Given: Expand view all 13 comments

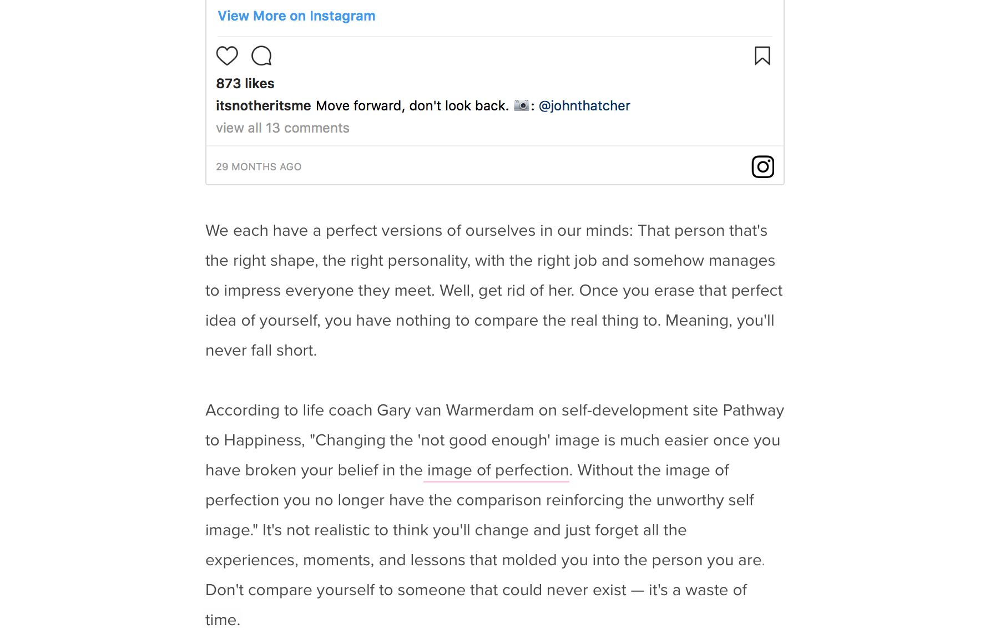Looking at the screenshot, I should coord(282,128).
